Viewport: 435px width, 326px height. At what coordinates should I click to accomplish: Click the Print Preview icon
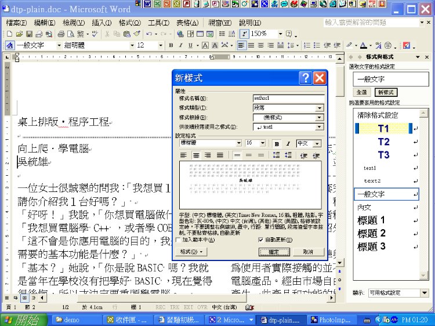click(71, 34)
